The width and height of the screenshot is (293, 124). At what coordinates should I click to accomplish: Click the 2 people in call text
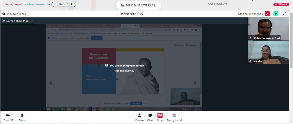point(16,14)
